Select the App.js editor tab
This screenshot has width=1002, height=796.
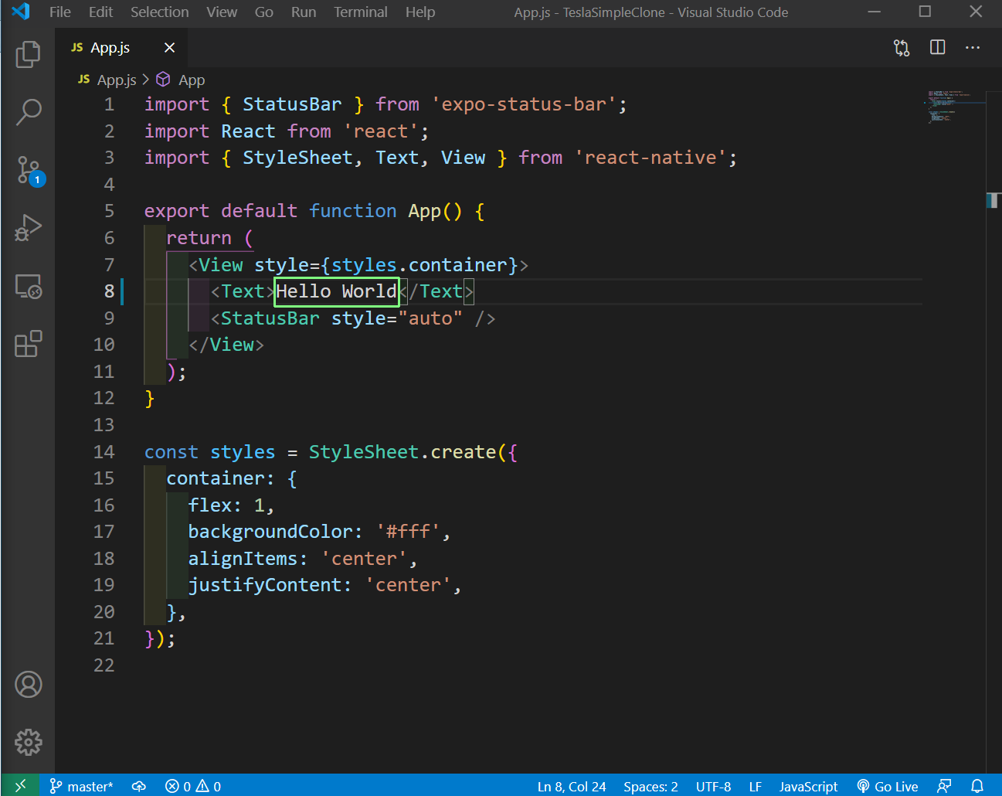[x=121, y=48]
